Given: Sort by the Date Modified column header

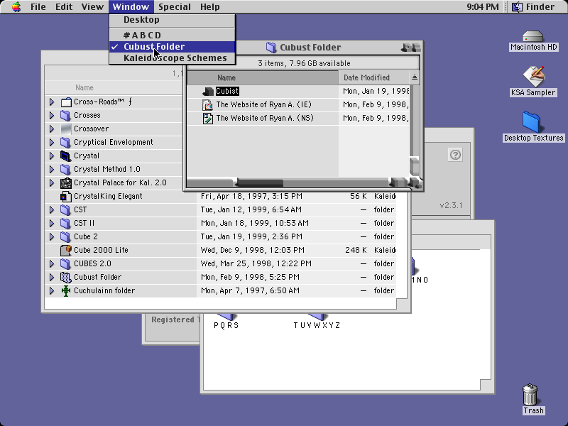Looking at the screenshot, I should (x=374, y=77).
